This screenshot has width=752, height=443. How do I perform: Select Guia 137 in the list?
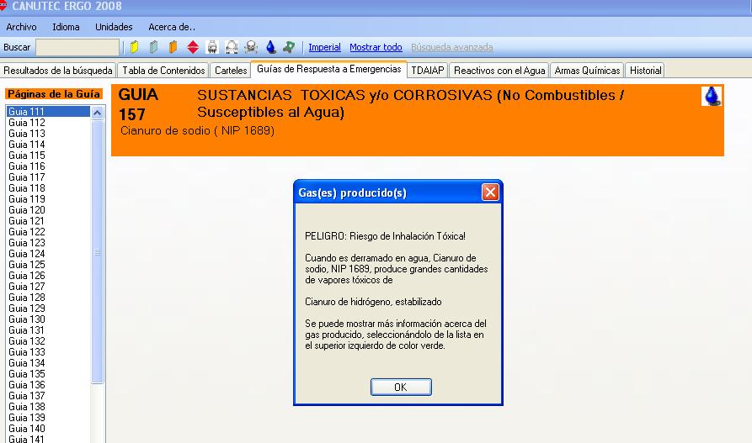pyautogui.click(x=48, y=396)
